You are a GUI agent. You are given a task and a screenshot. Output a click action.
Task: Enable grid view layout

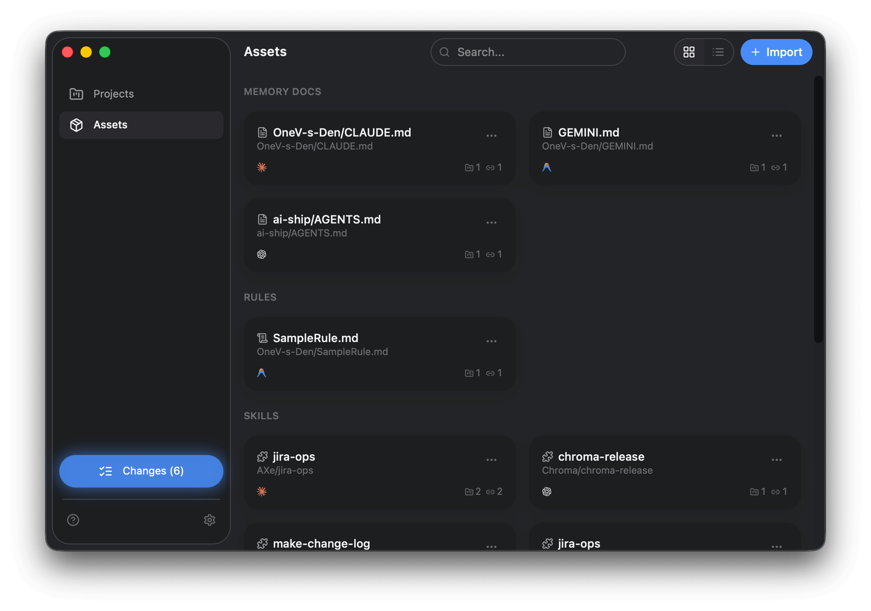click(689, 52)
